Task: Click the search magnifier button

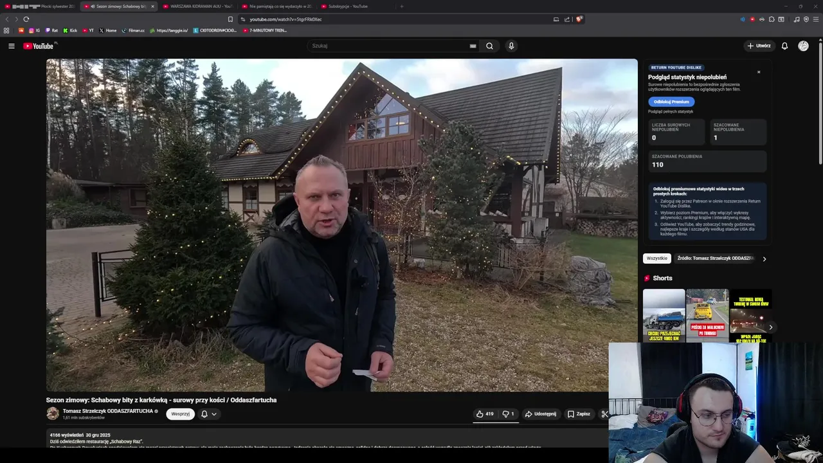Action: 489,46
